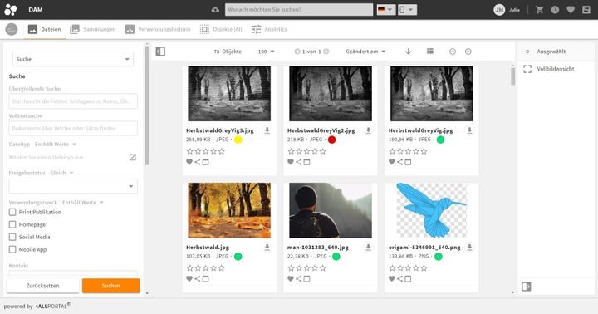Click the top search field
This screenshot has height=314, width=598.
pyautogui.click(x=299, y=10)
